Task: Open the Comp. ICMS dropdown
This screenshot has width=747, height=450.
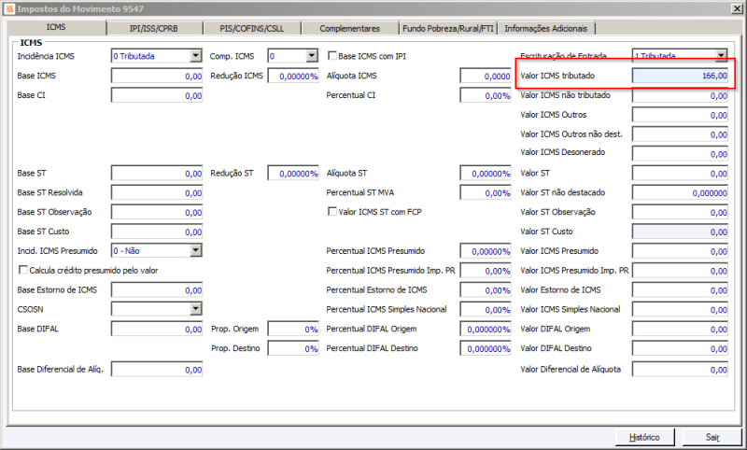Action: point(312,56)
